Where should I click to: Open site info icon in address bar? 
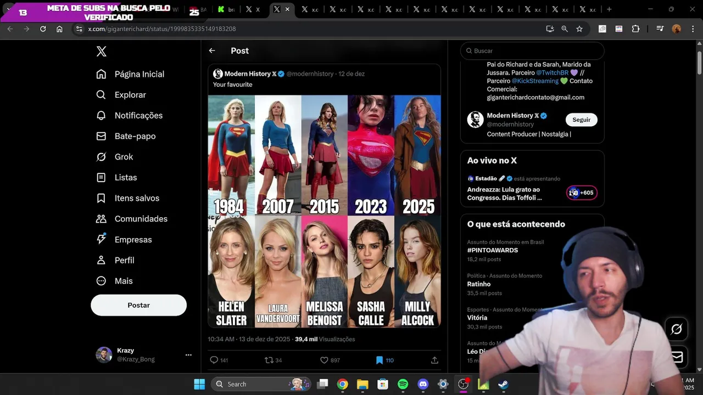click(79, 29)
